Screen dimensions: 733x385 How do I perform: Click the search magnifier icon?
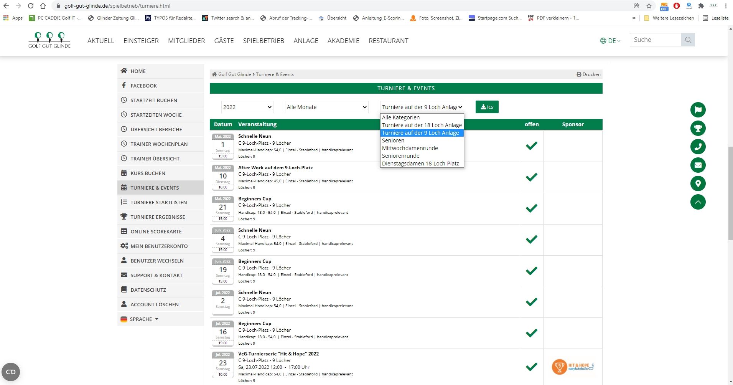point(688,40)
